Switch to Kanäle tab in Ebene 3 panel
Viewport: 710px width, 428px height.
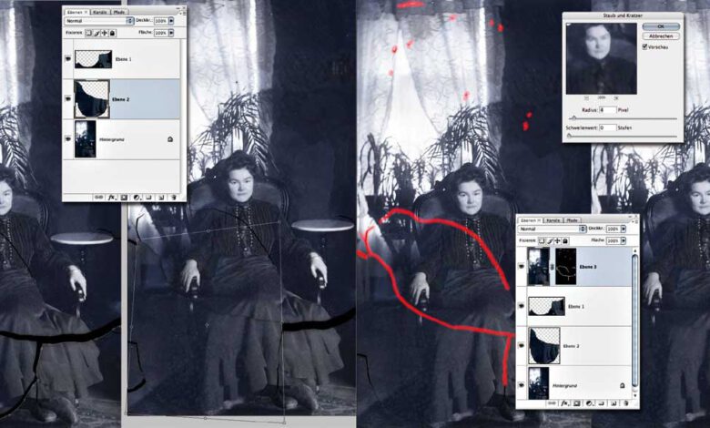tap(553, 220)
